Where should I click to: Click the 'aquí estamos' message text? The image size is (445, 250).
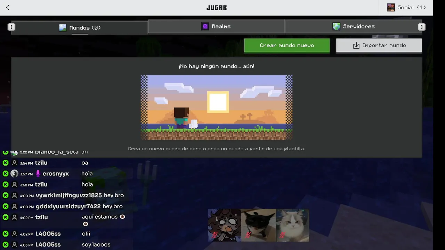[x=100, y=217]
